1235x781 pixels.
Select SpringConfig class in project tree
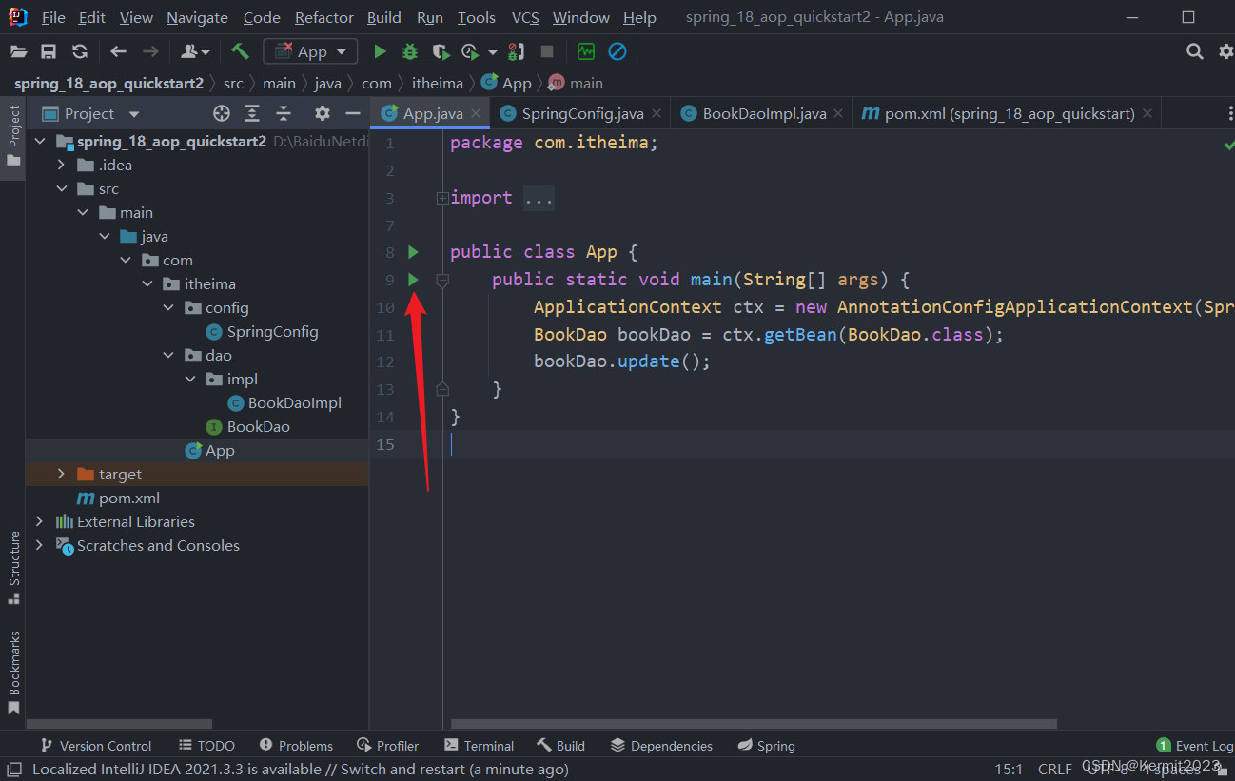262,331
